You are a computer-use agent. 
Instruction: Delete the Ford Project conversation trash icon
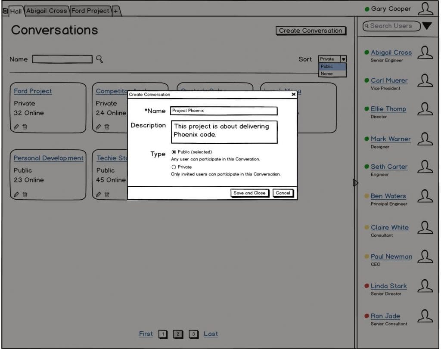click(25, 127)
